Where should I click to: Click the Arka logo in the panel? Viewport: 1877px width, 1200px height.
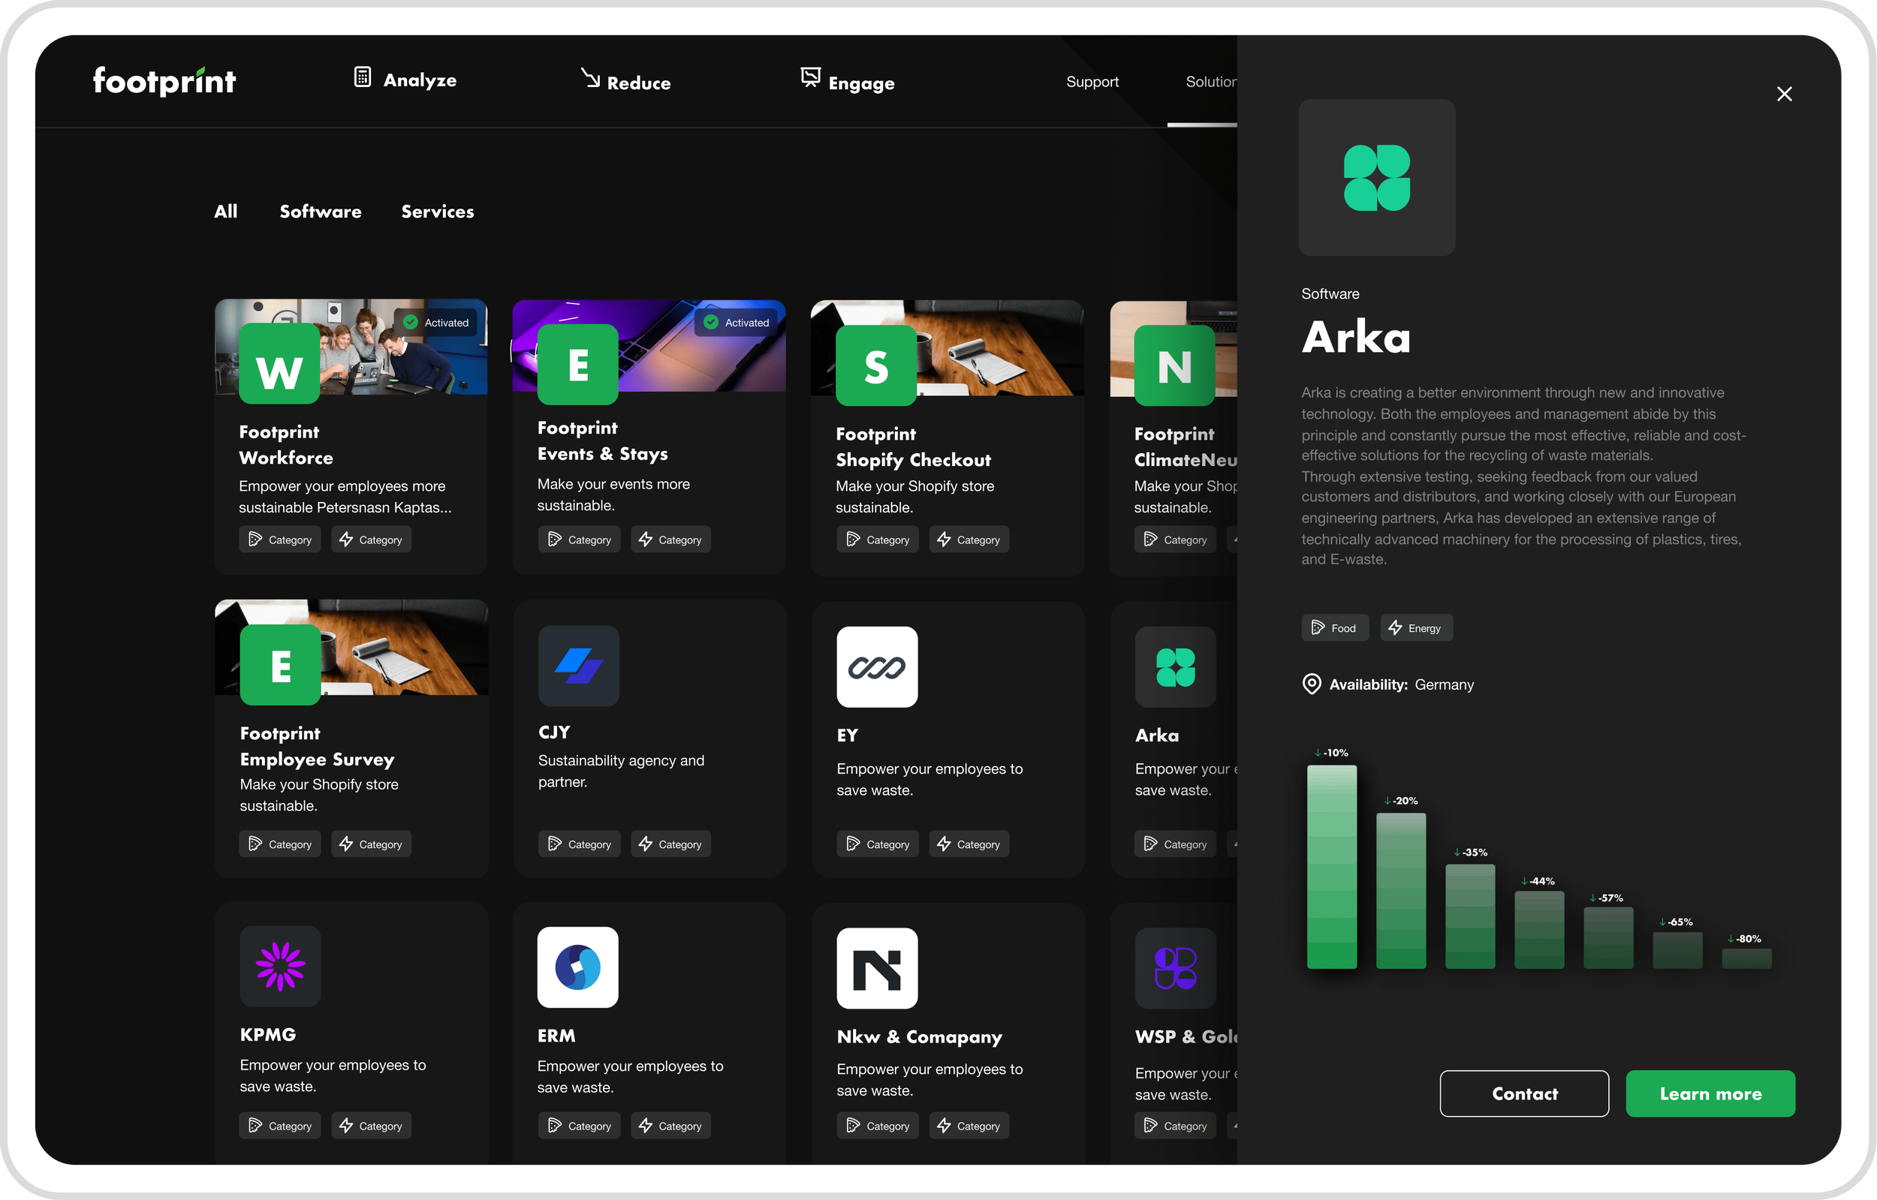point(1376,178)
